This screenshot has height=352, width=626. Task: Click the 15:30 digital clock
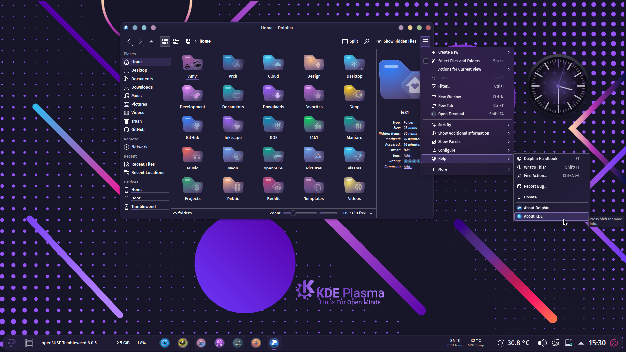(x=597, y=343)
